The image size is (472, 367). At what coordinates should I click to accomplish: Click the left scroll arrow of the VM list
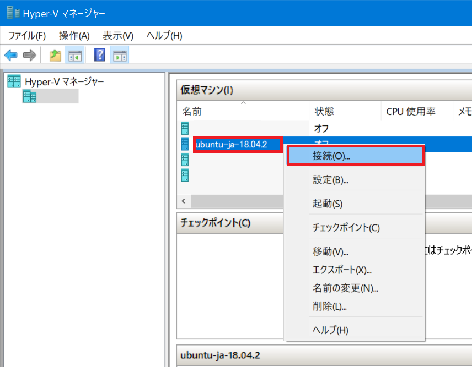(x=184, y=201)
